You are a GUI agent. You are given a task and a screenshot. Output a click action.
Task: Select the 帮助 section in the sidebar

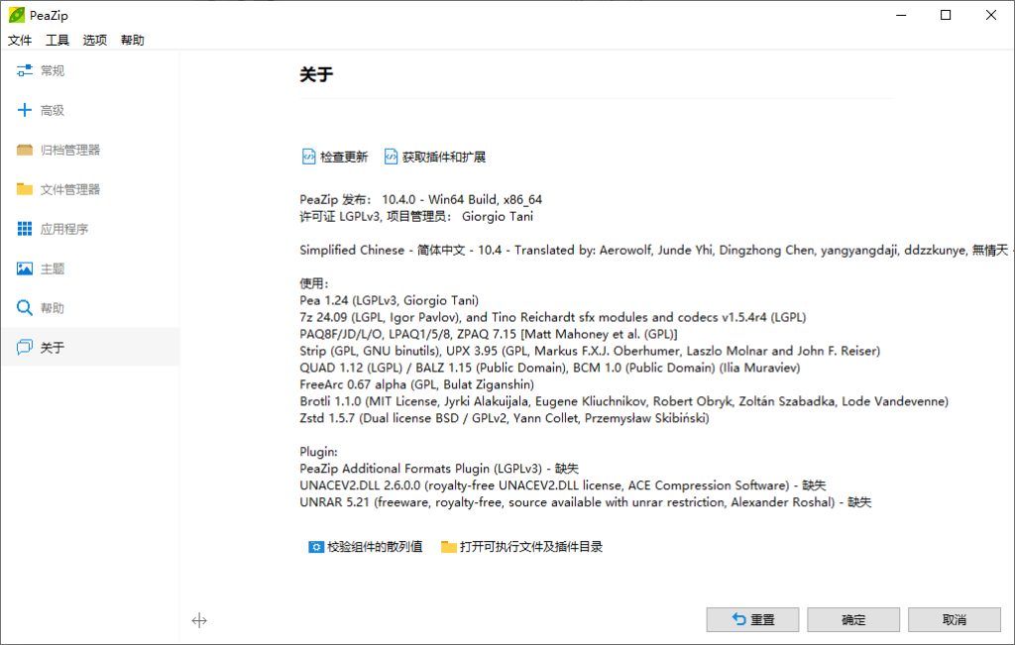[x=90, y=308]
